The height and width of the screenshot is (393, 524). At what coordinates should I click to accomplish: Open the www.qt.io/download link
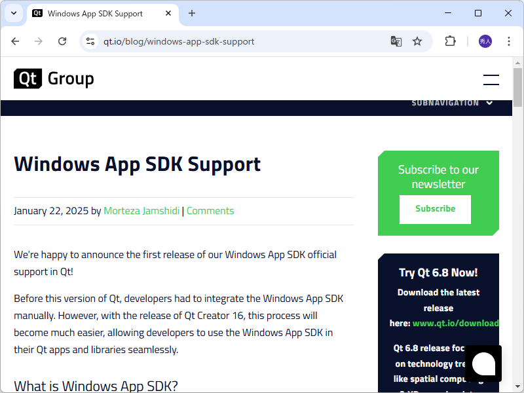[456, 323]
